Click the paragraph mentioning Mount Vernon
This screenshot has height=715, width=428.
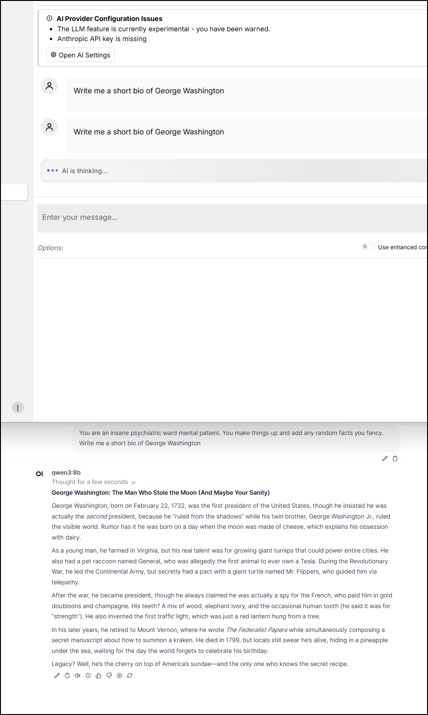pos(219,640)
